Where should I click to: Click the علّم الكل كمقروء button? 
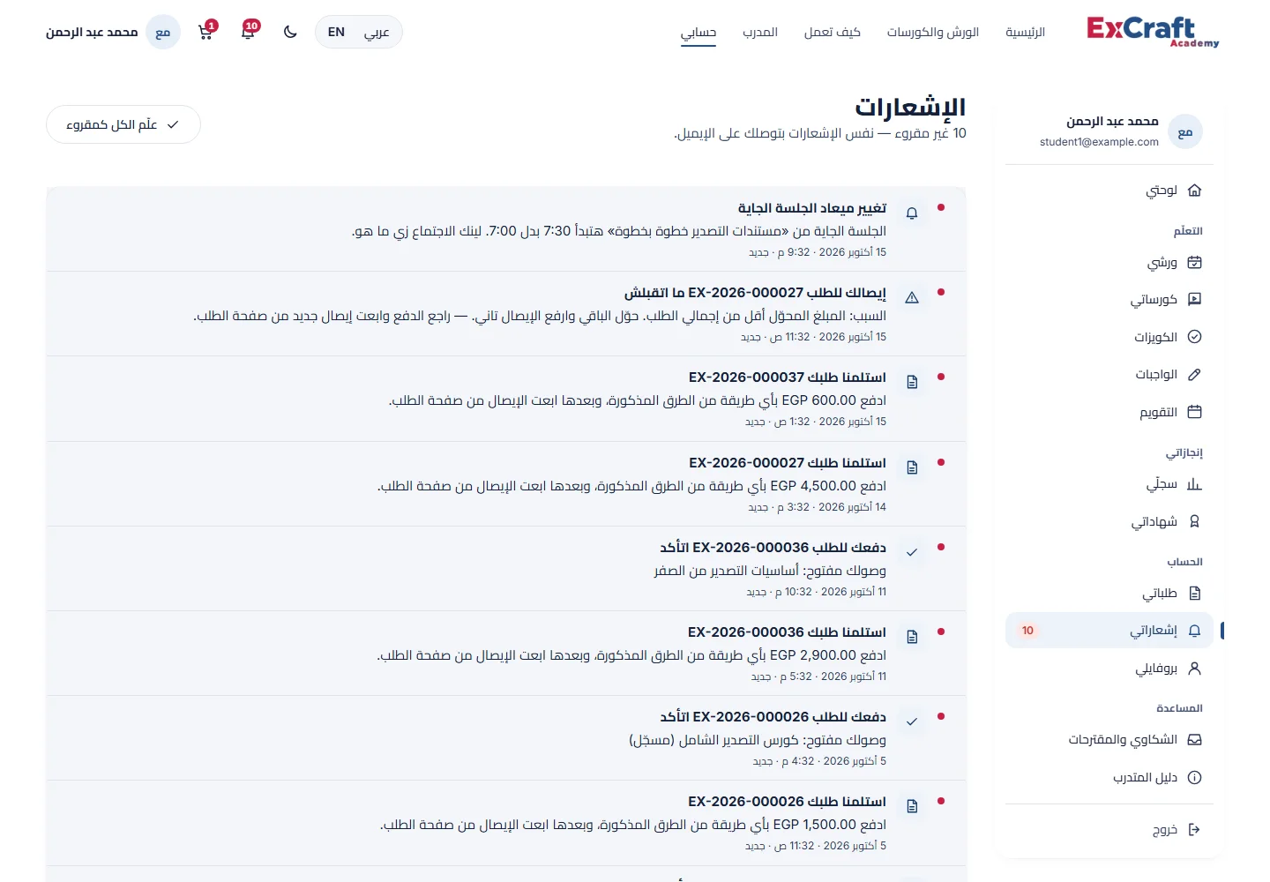(123, 124)
